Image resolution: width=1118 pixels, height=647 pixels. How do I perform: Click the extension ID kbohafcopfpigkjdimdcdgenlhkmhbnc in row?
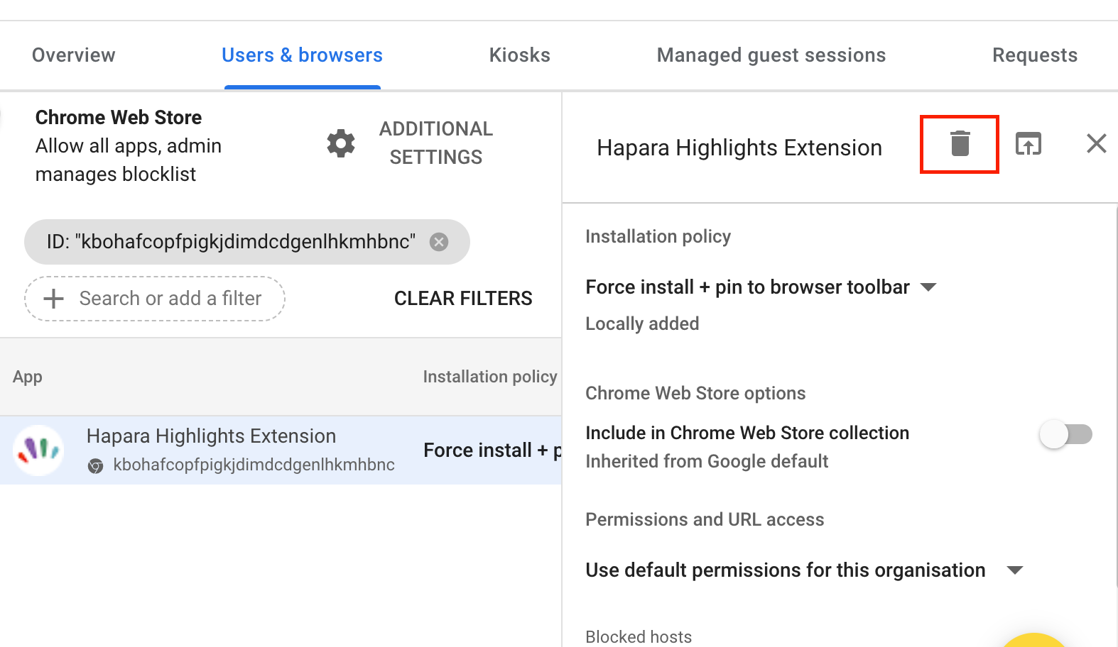point(254,465)
